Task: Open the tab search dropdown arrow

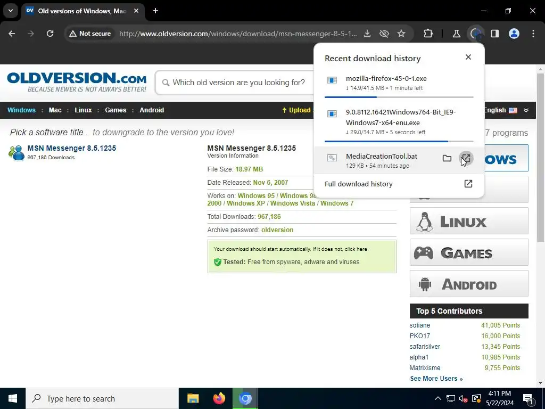Action: pos(11,11)
